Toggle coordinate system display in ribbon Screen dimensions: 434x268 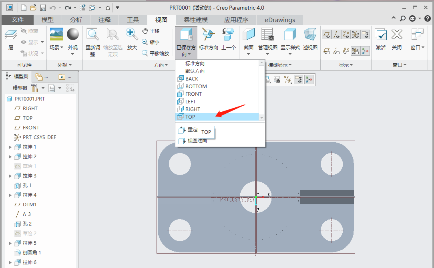pos(356,34)
